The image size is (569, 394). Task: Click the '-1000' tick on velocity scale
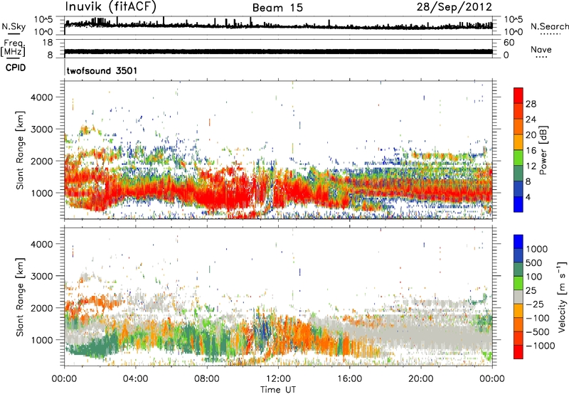[x=540, y=346]
